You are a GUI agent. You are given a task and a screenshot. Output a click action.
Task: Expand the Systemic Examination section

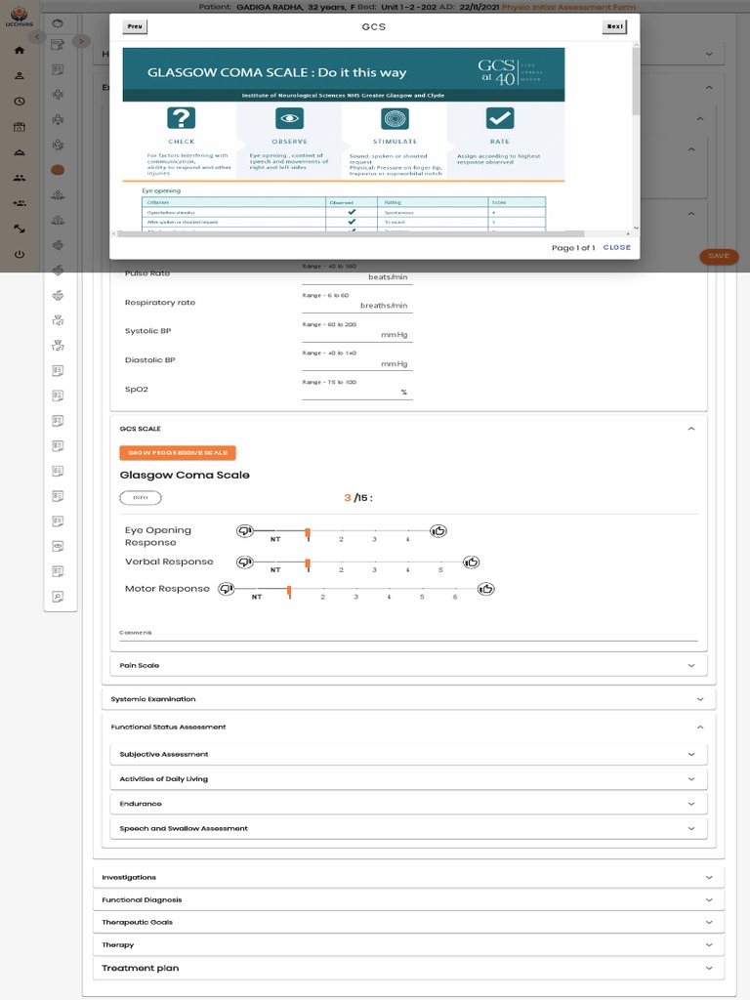coord(407,699)
